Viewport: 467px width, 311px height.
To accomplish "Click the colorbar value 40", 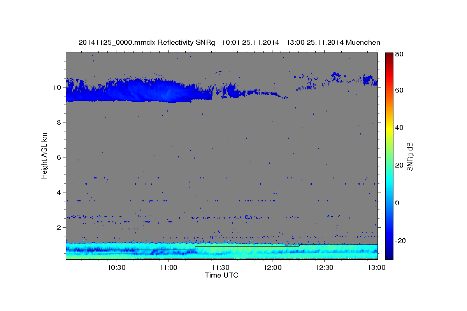I will click(399, 128).
